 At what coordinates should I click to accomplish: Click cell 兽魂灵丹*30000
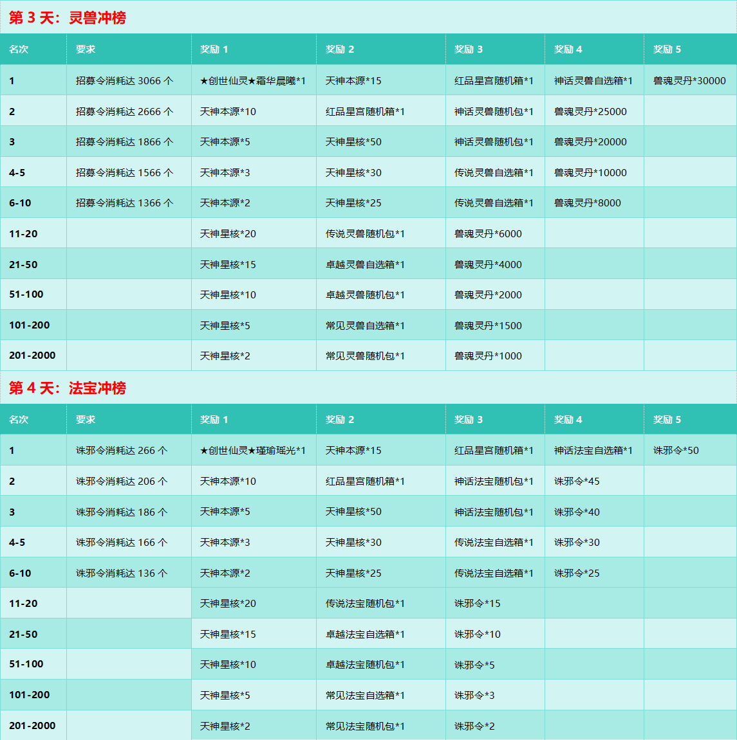(690, 81)
